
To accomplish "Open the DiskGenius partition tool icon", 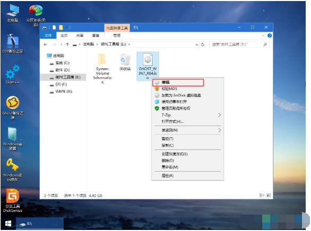I will pyautogui.click(x=13, y=200).
